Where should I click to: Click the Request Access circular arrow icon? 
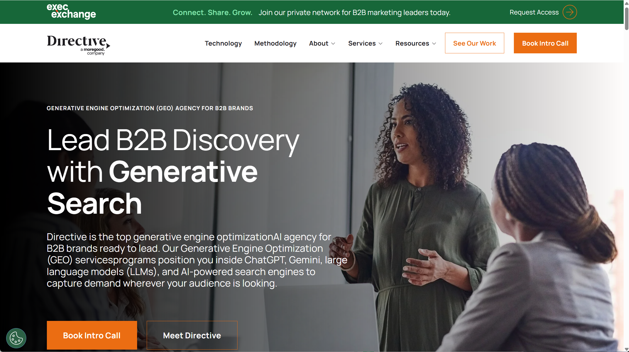point(570,12)
